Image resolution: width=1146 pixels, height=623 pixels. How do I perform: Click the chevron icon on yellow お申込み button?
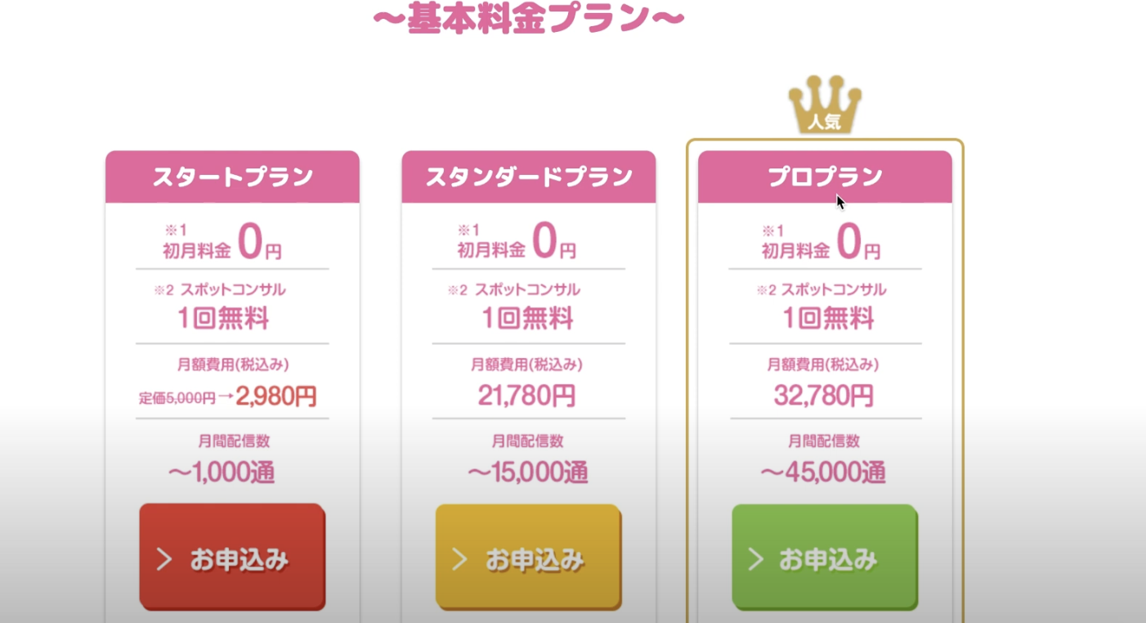pos(459,560)
